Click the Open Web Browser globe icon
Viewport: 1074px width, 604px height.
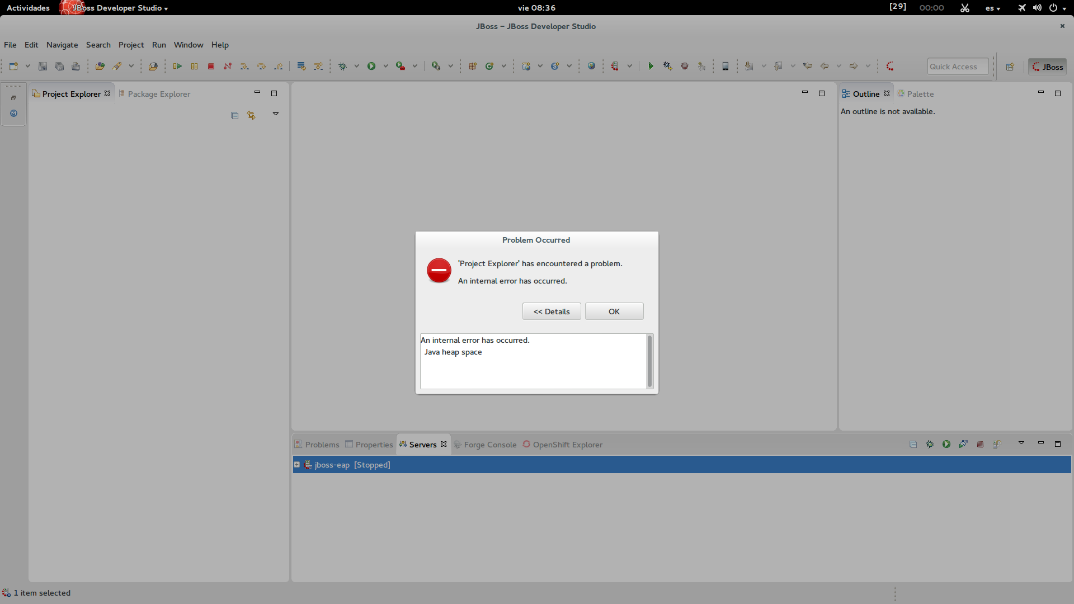591,66
